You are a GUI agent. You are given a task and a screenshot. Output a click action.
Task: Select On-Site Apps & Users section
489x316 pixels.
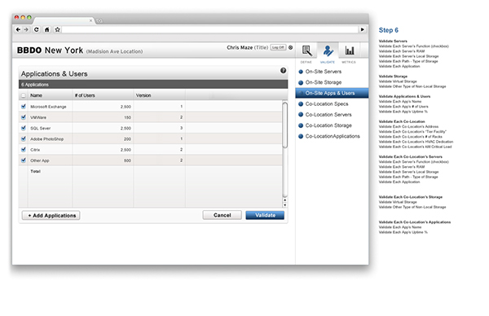pyautogui.click(x=332, y=93)
